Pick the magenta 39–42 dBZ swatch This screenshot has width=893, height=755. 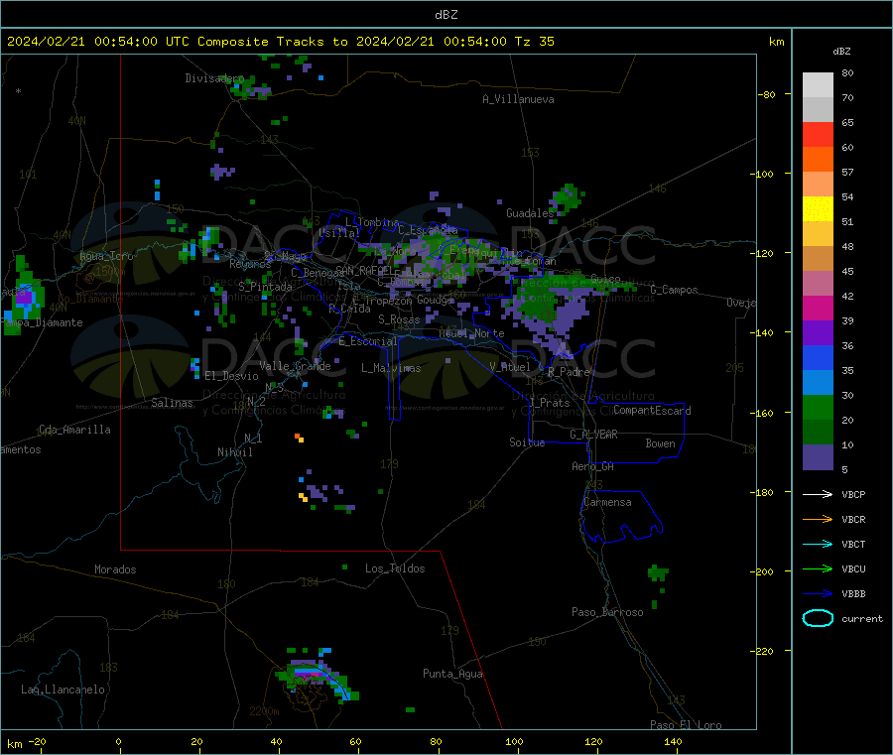tap(818, 308)
